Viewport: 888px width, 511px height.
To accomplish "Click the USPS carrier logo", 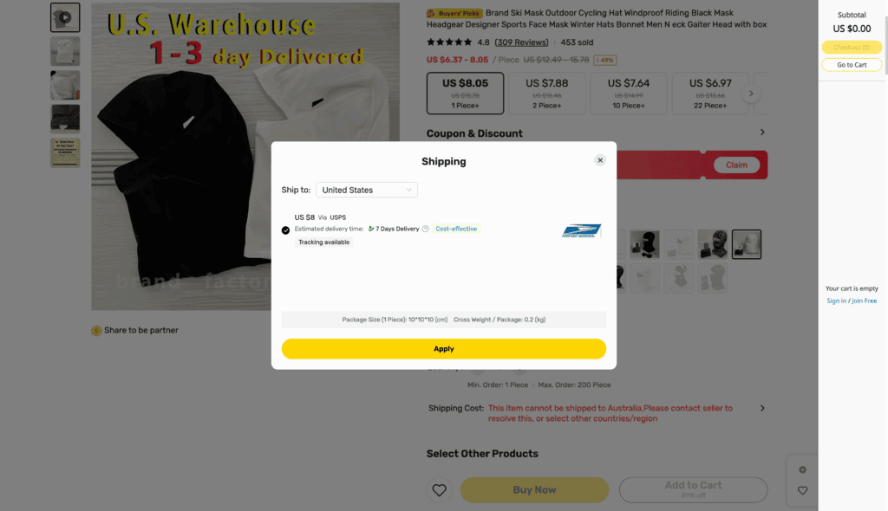I will (582, 230).
